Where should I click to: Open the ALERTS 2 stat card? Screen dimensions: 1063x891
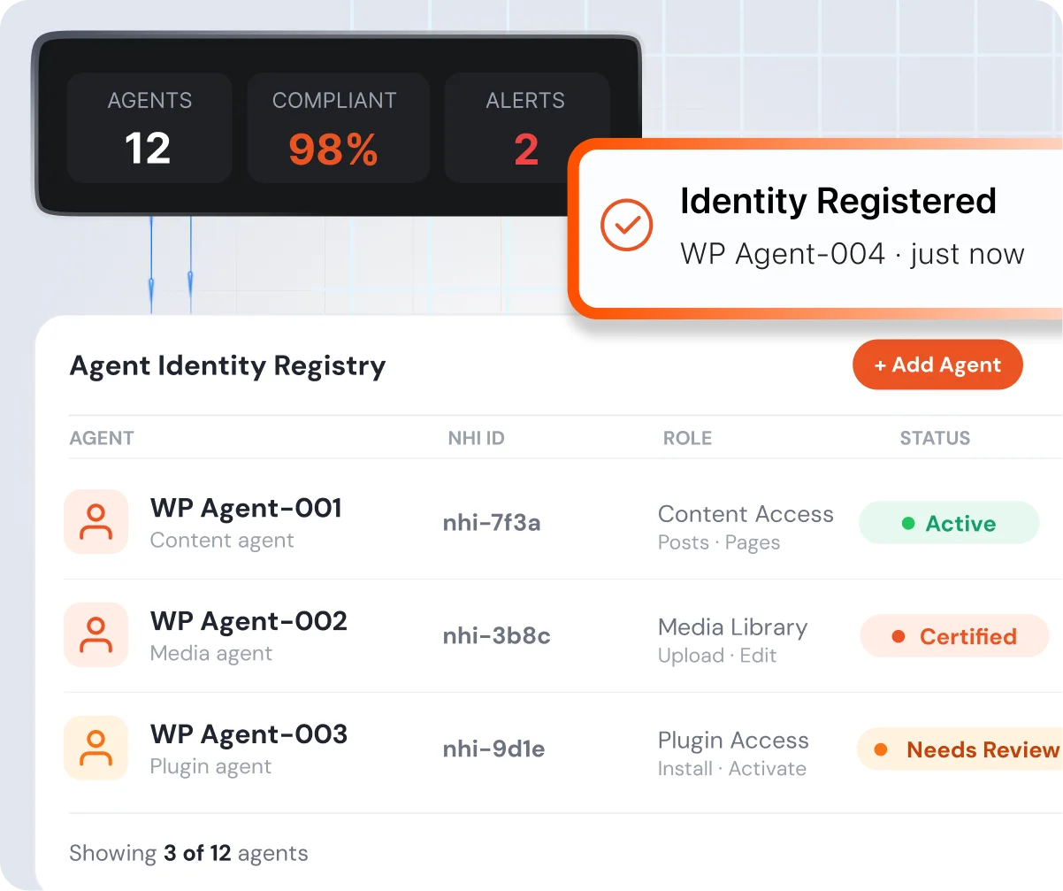point(527,128)
